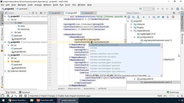Add Maven project with green plus
Screen dimensions: 184x103
143,17
